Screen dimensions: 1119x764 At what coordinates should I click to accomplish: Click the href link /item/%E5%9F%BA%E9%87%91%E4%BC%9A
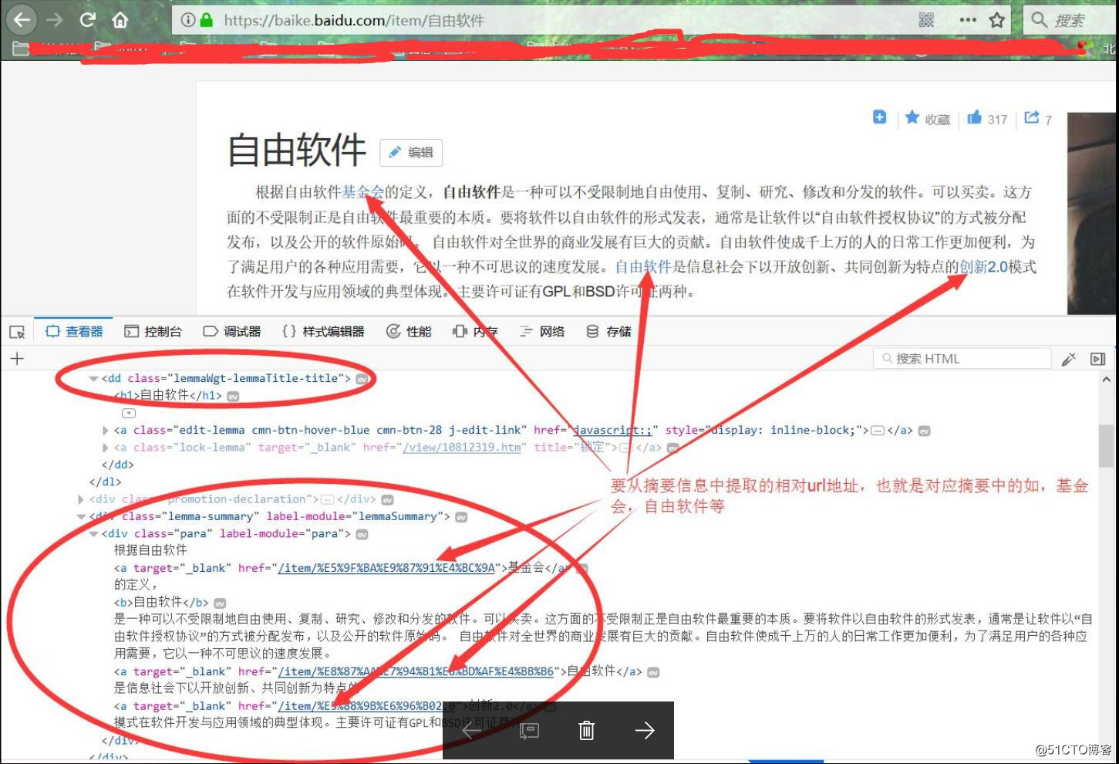point(386,568)
